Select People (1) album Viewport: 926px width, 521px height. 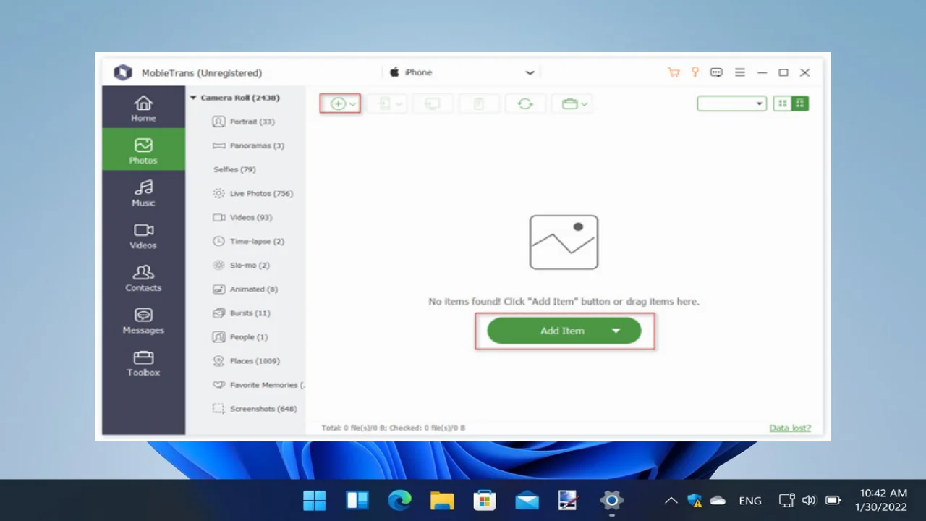point(239,337)
